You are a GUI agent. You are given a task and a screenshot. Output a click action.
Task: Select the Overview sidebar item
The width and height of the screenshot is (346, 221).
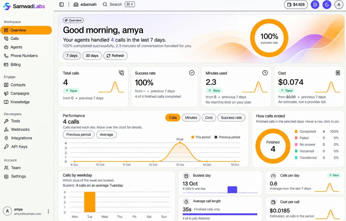point(26,30)
